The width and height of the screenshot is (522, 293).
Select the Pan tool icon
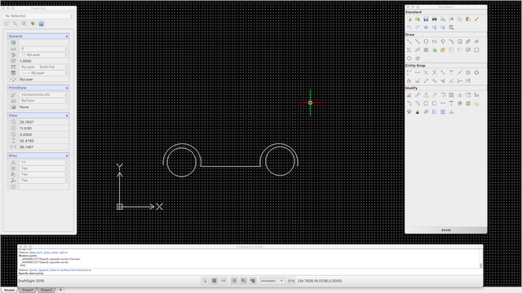pyautogui.click(x=426, y=28)
